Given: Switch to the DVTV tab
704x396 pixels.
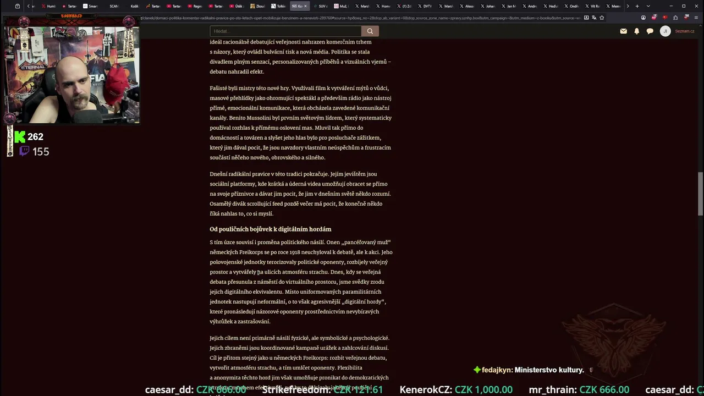Looking at the screenshot, I should point(425,6).
